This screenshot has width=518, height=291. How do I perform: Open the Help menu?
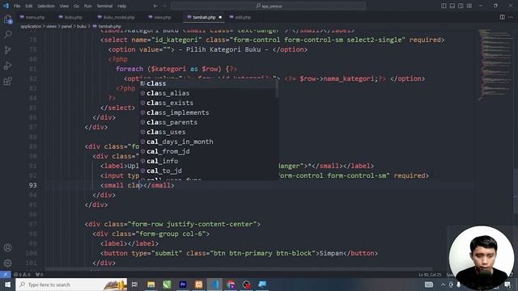[122, 6]
